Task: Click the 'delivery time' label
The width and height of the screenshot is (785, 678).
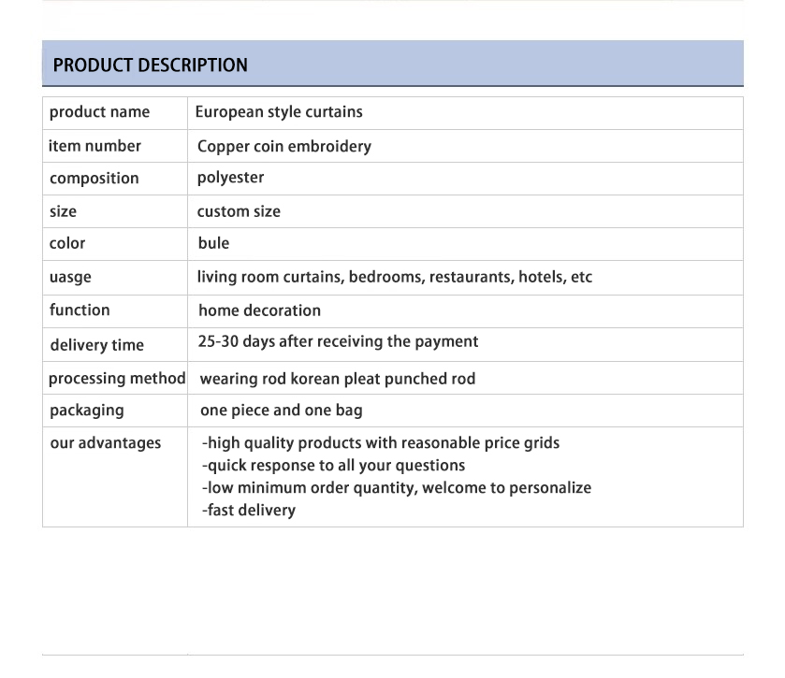Action: coord(96,345)
